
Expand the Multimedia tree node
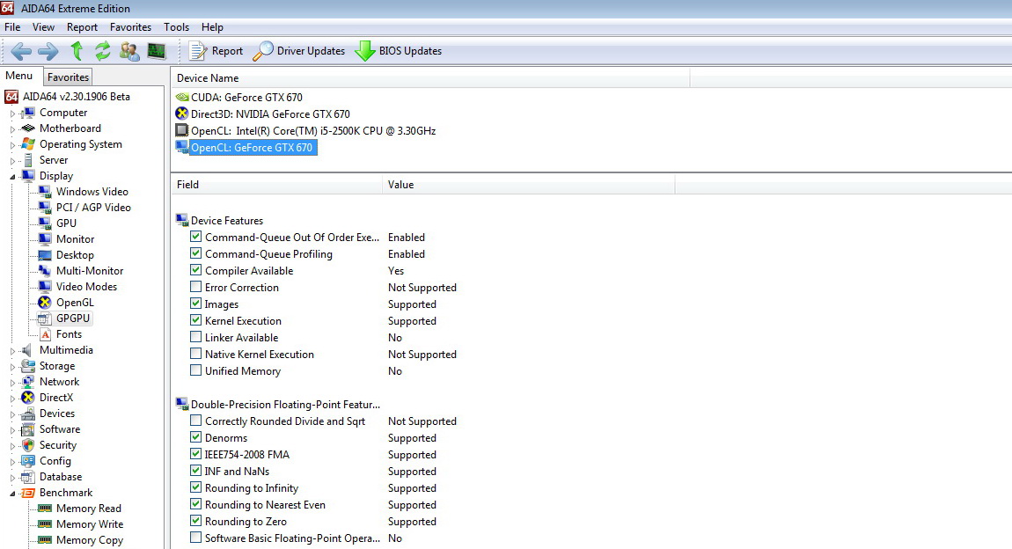pos(12,350)
